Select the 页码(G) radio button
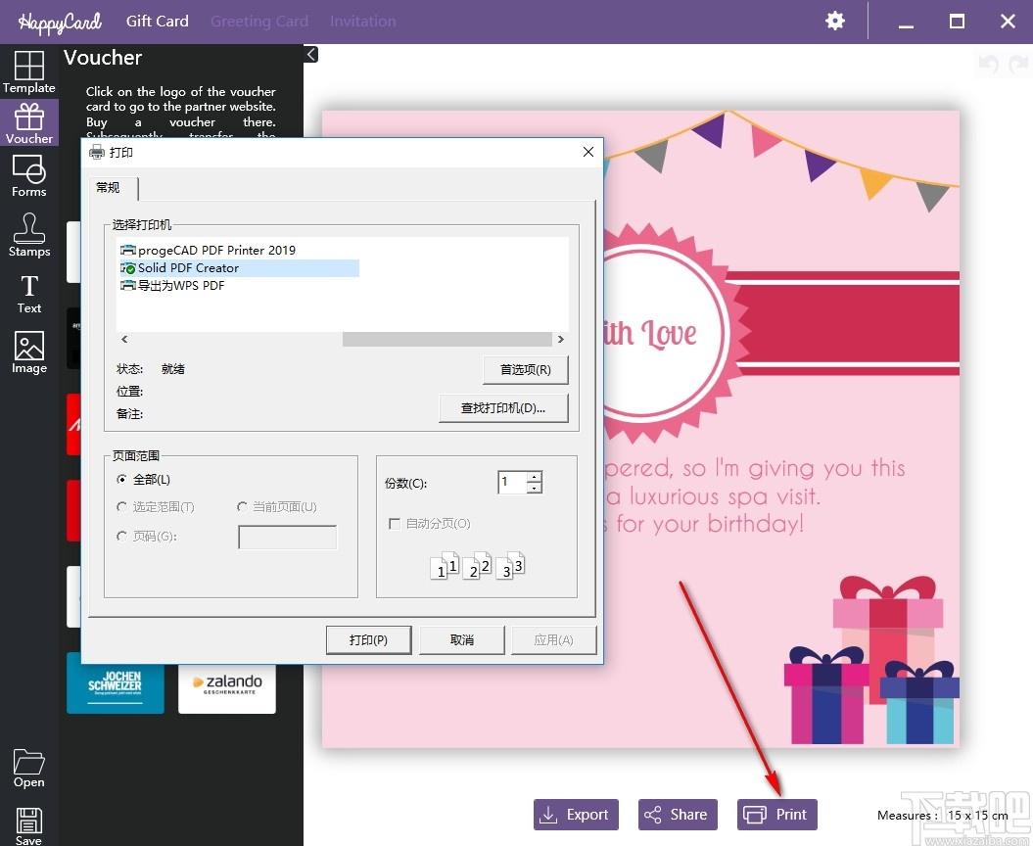 [146, 536]
